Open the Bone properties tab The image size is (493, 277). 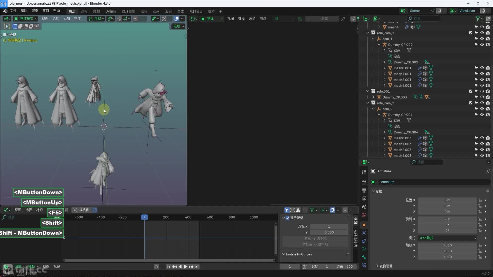(364, 257)
